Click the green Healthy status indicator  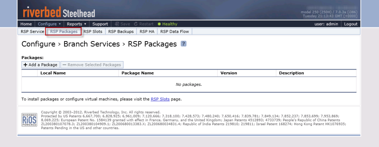[168, 24]
